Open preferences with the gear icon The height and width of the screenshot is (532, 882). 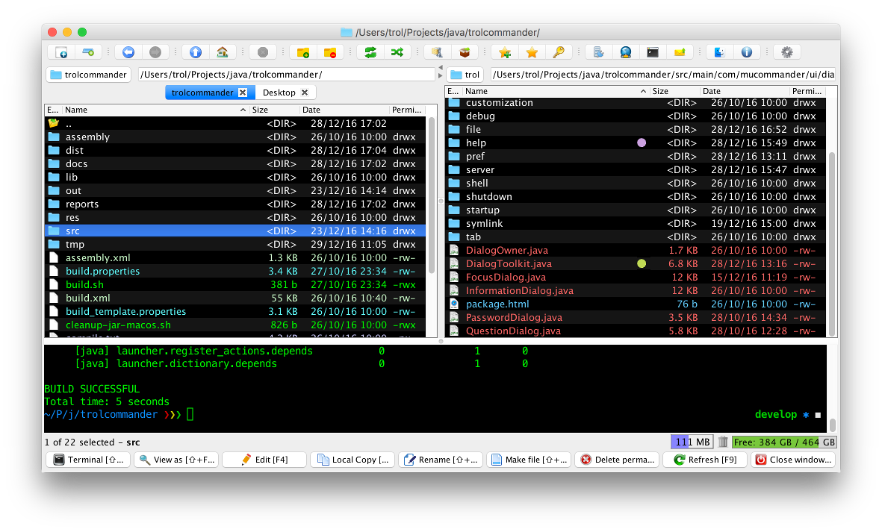pyautogui.click(x=787, y=52)
